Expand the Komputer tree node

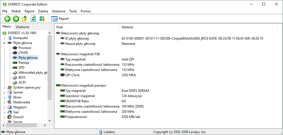[4, 38]
